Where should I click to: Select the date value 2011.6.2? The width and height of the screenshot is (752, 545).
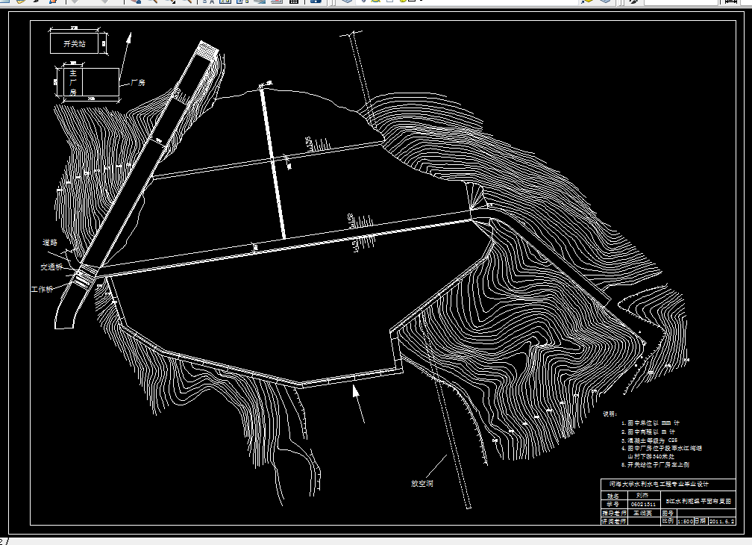coord(722,521)
